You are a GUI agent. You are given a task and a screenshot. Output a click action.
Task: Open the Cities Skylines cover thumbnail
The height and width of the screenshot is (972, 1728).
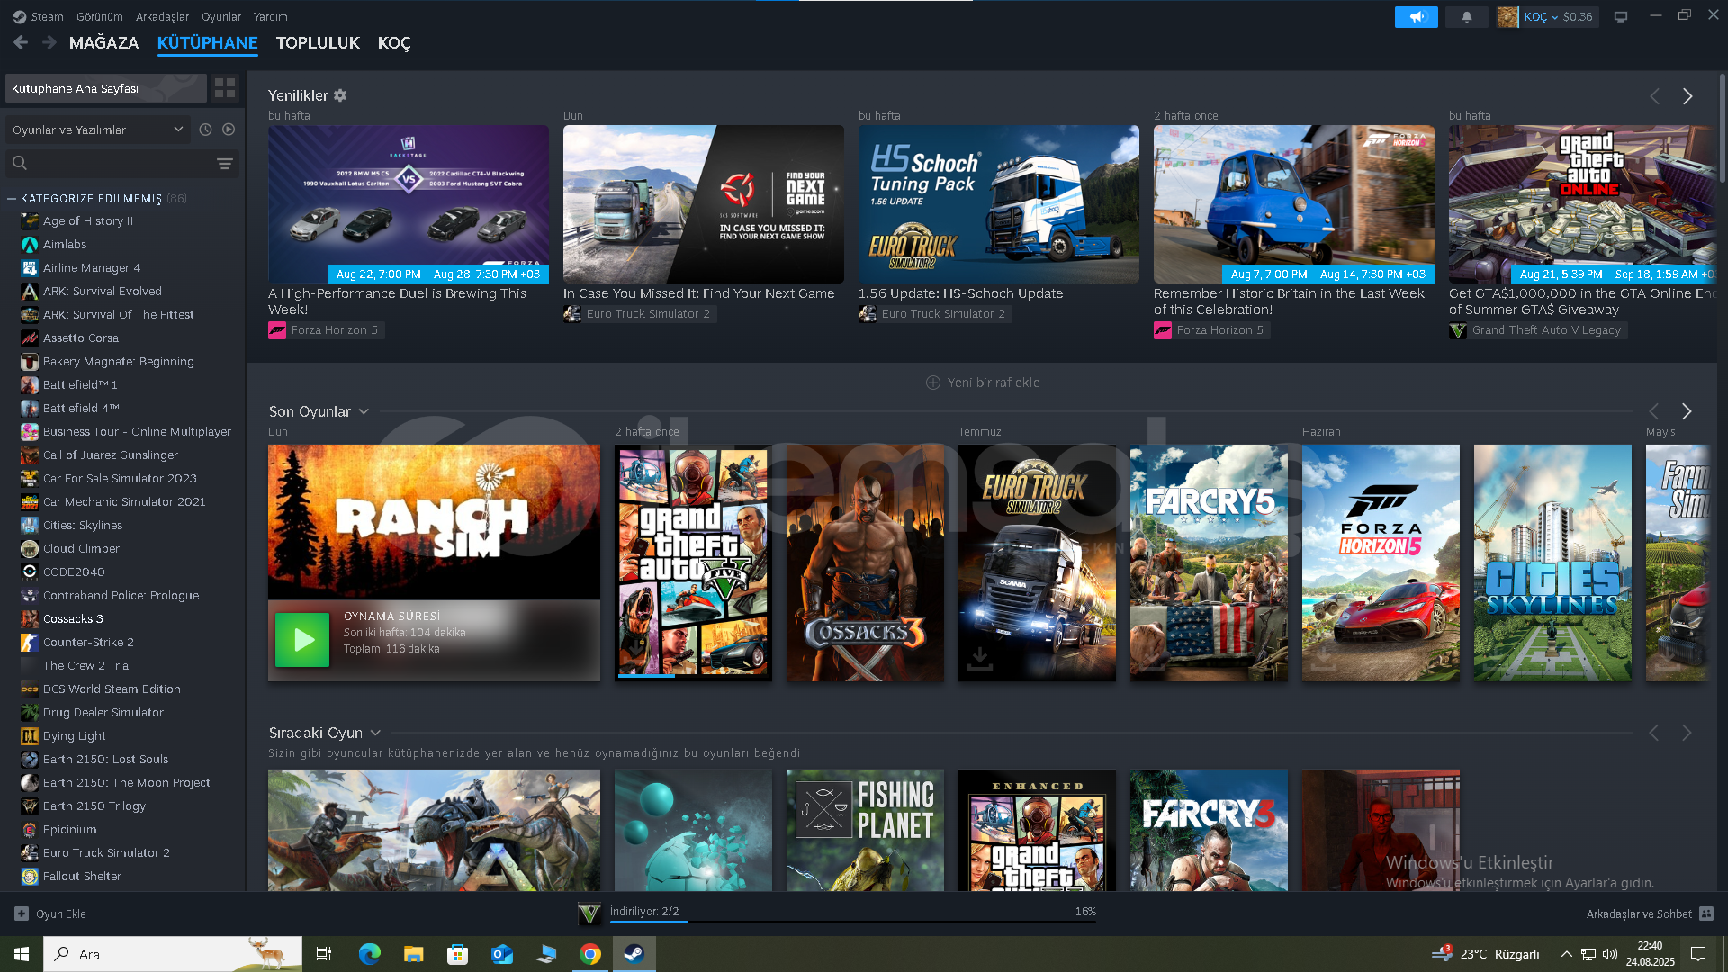pos(1552,562)
